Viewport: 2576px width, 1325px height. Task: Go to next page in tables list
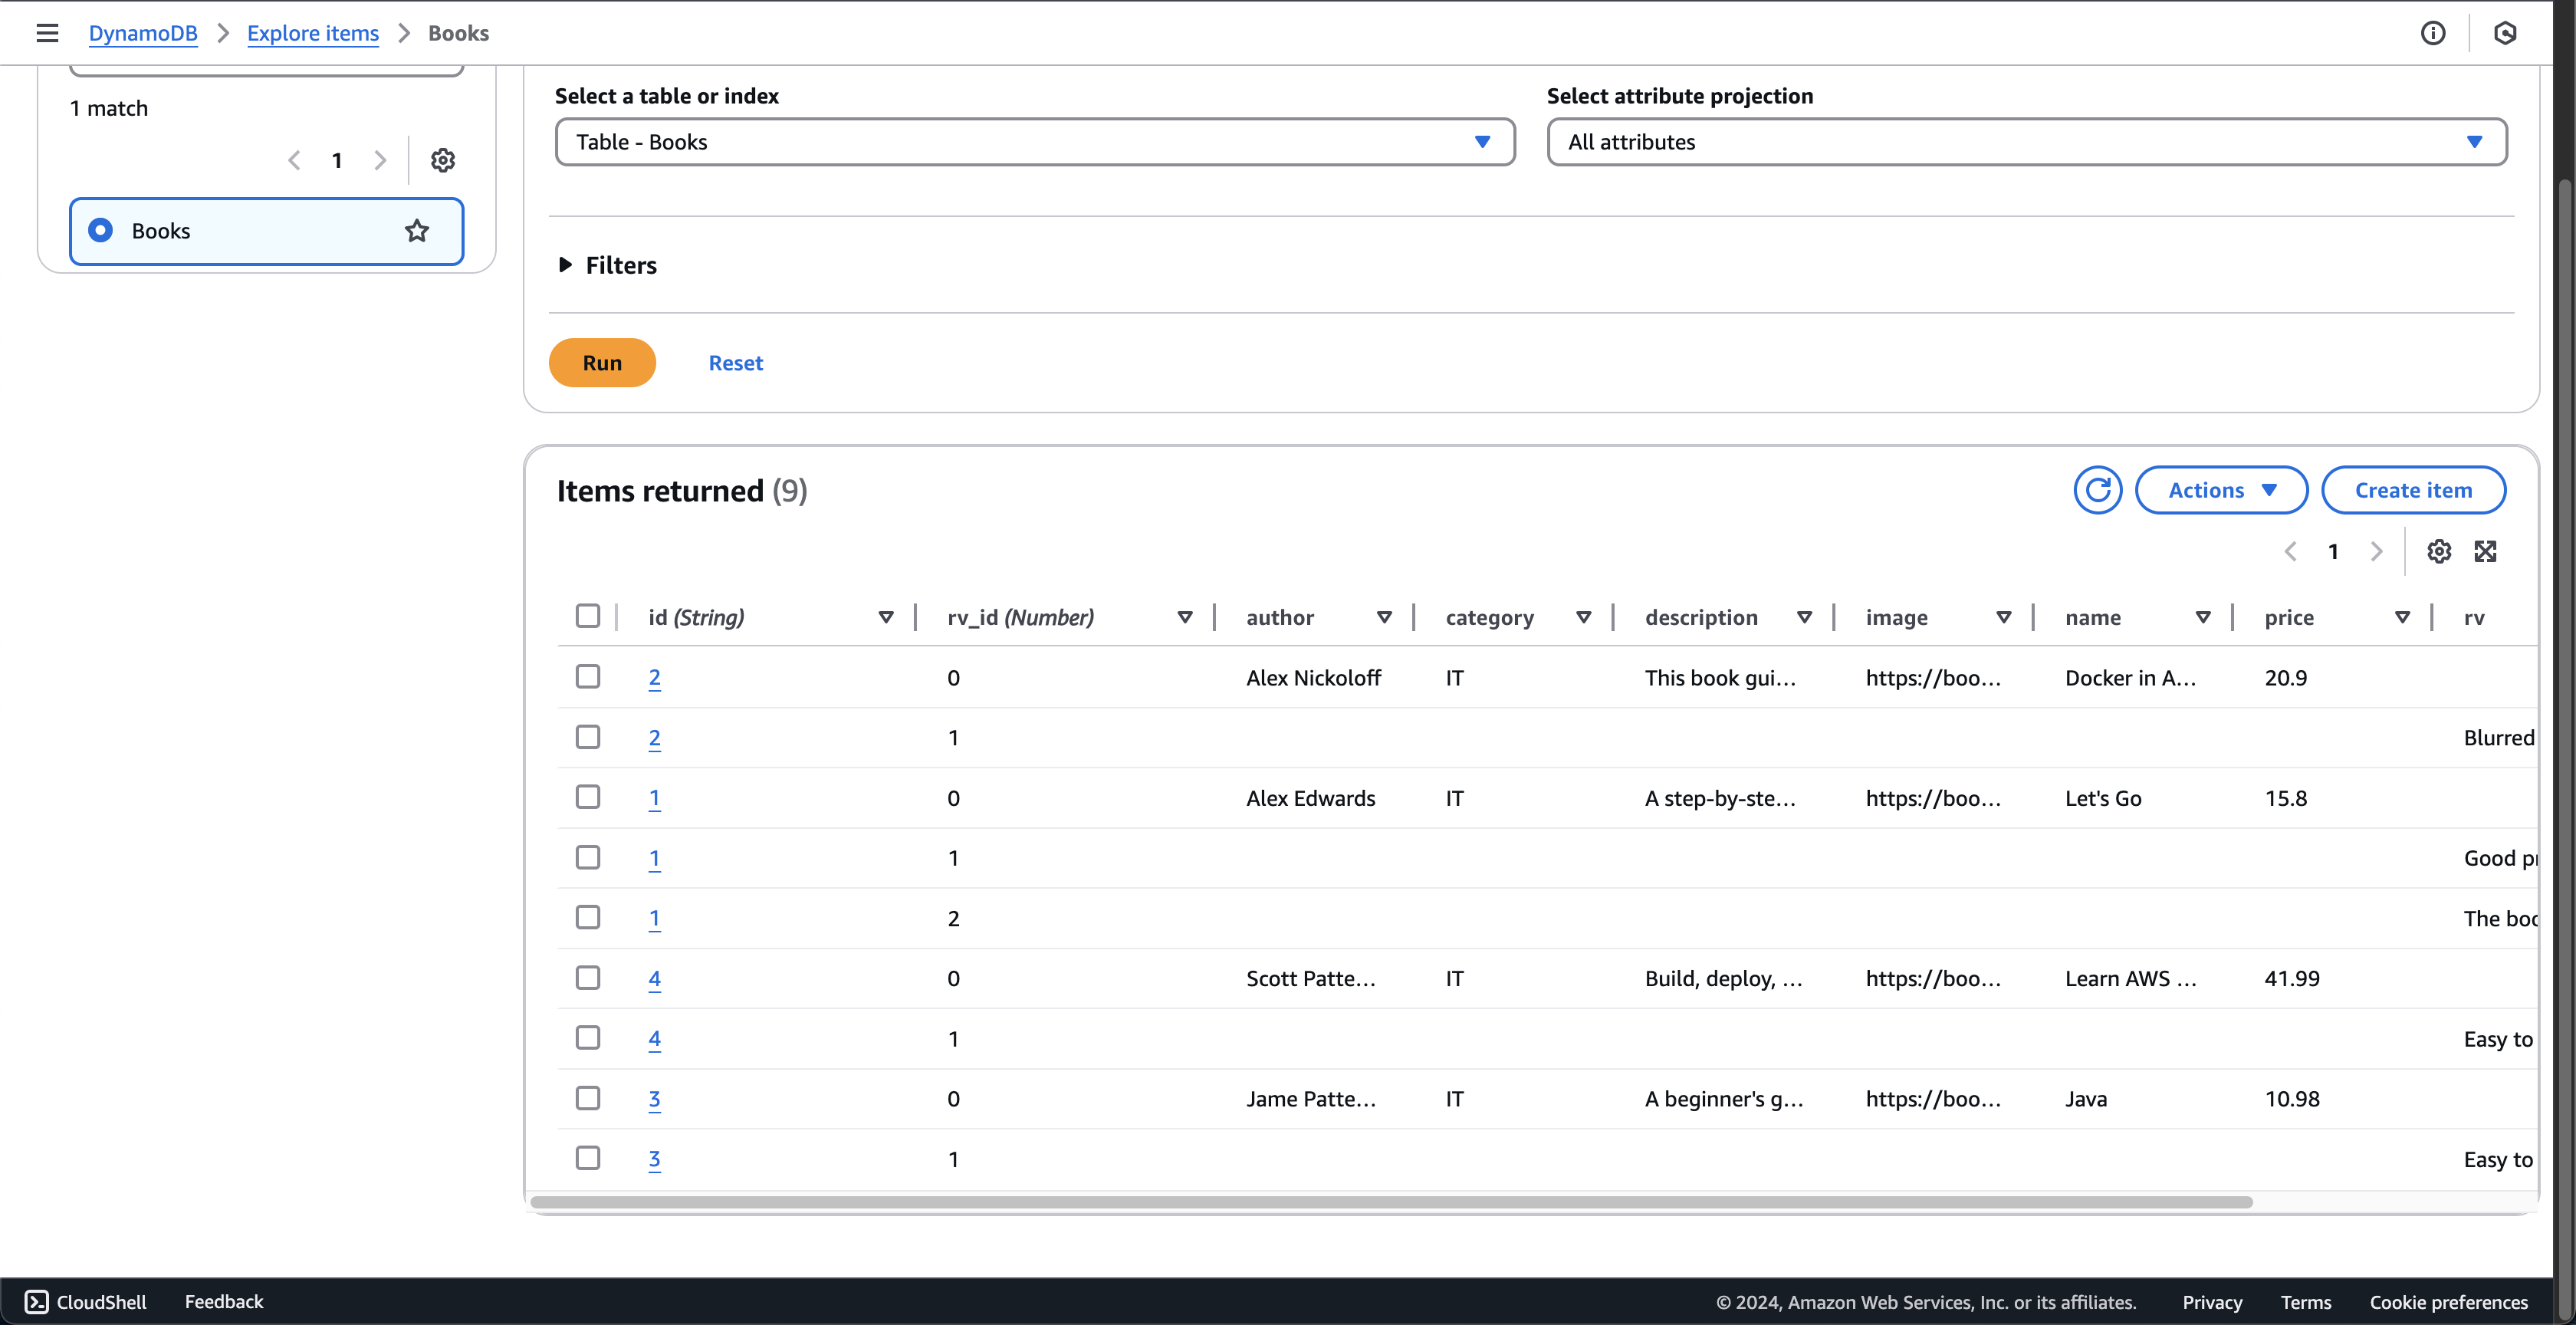(x=380, y=160)
